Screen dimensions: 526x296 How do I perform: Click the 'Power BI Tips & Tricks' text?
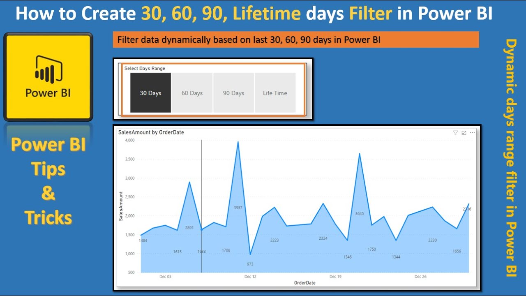[x=48, y=181]
